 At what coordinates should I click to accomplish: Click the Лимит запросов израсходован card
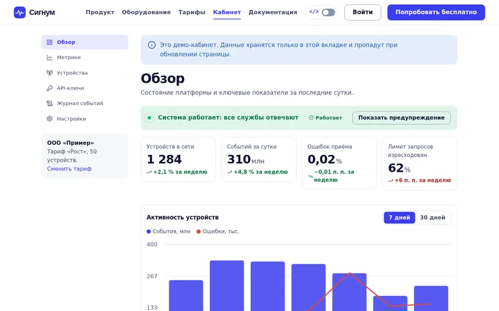click(420, 164)
